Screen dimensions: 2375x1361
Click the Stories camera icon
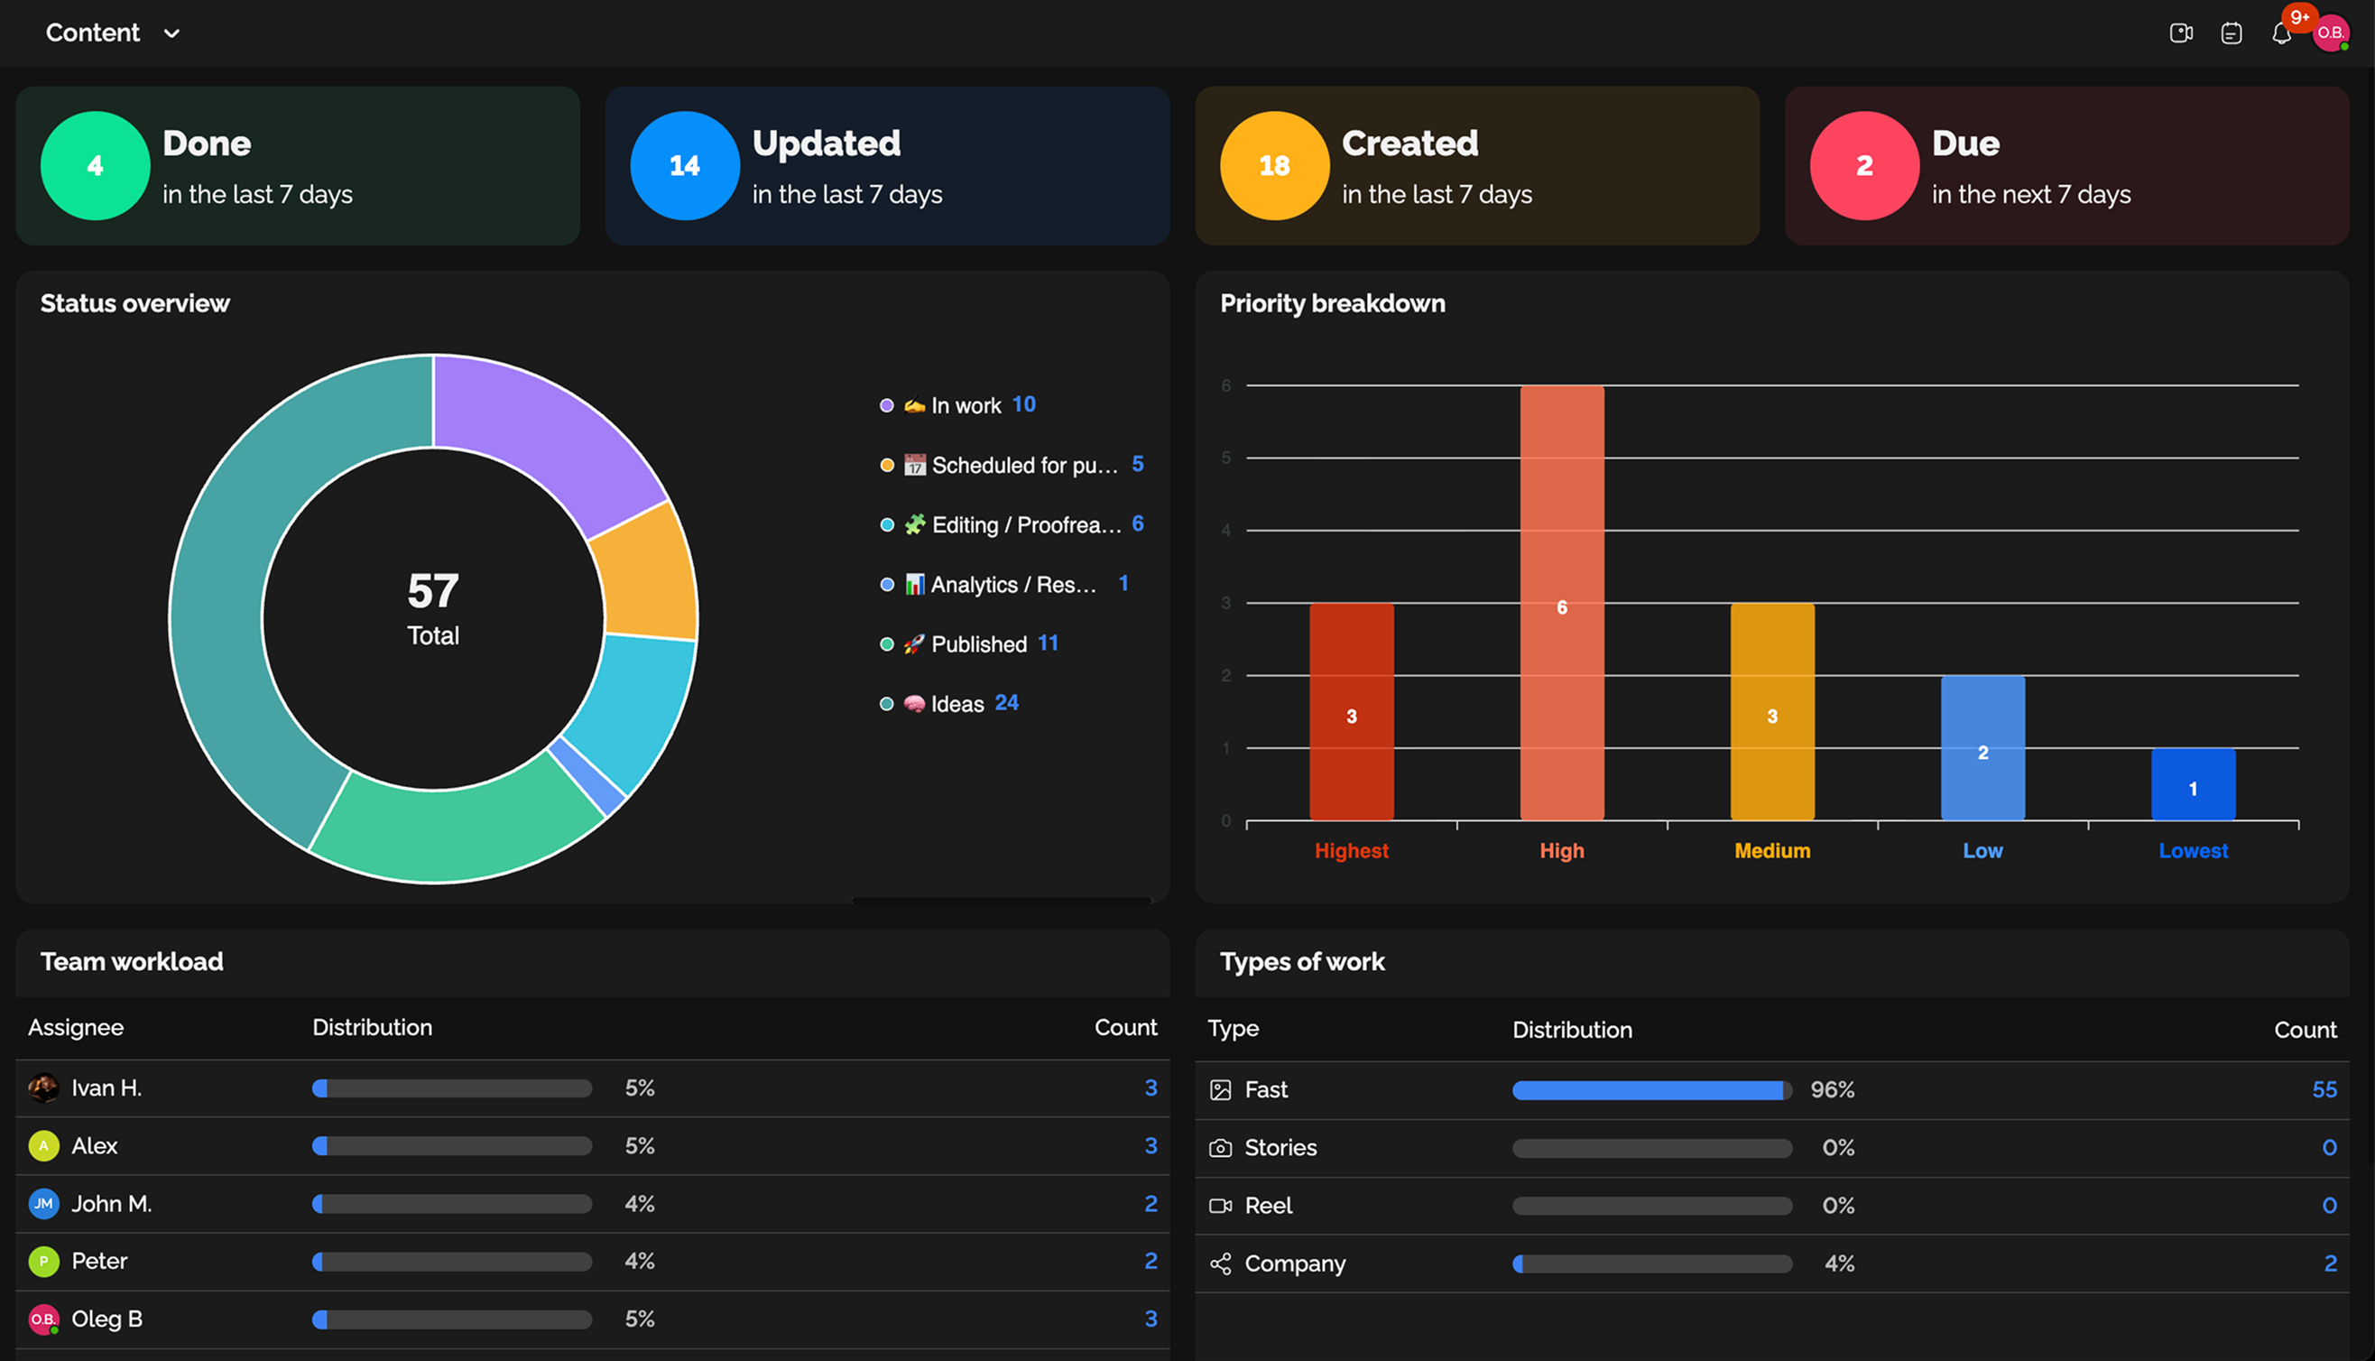click(1220, 1148)
